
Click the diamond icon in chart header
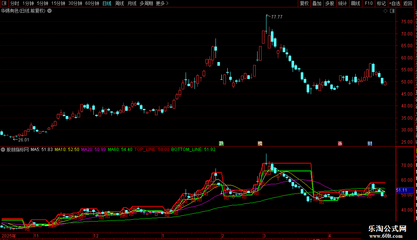tap(385, 11)
